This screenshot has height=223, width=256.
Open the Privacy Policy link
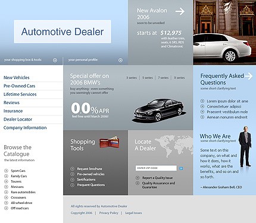[x=108, y=213]
